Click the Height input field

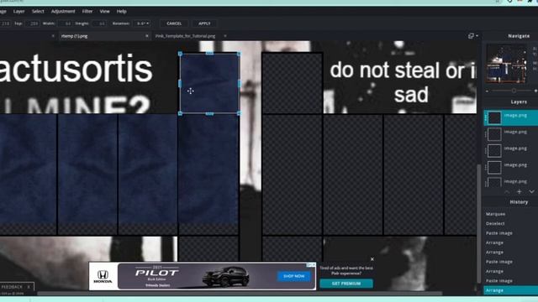99,23
